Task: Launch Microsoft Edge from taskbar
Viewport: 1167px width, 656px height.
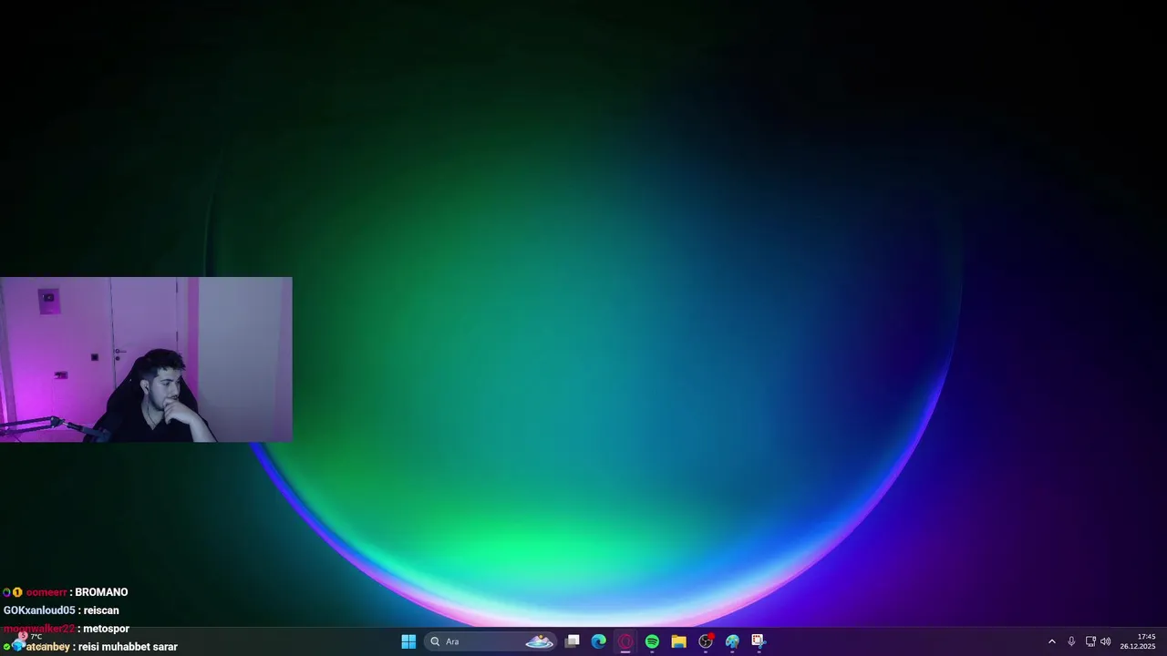Action: click(x=598, y=641)
